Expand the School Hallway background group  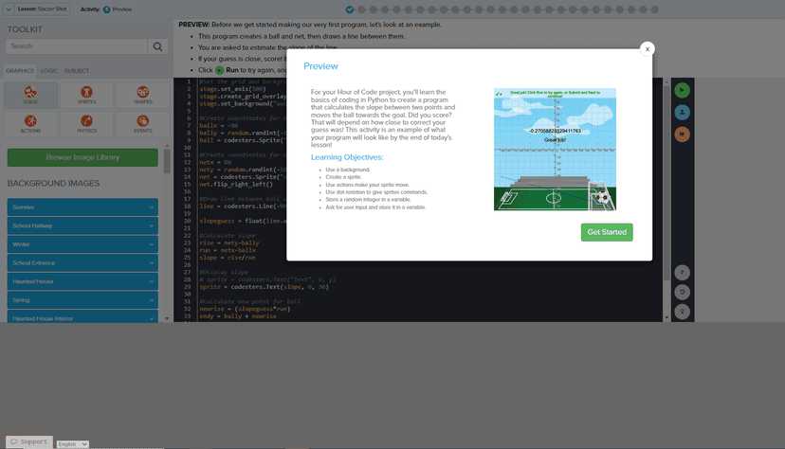coord(82,225)
